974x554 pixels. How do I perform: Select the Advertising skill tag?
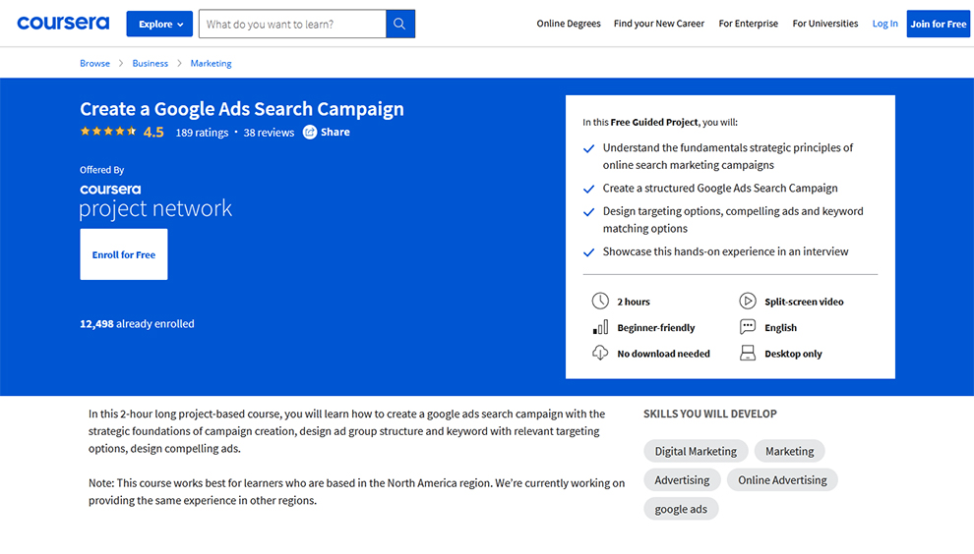[682, 480]
